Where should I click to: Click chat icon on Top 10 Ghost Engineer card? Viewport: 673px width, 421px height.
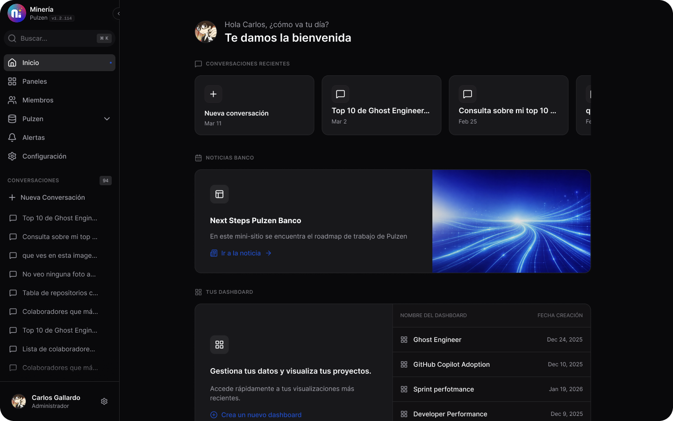[x=340, y=94]
